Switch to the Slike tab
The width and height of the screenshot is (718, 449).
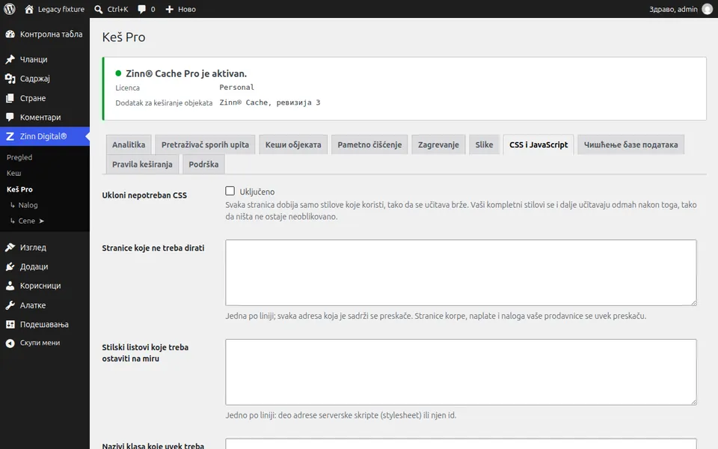click(484, 144)
